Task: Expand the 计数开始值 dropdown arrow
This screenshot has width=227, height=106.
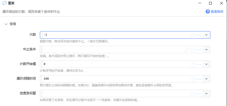Action: click(206, 64)
